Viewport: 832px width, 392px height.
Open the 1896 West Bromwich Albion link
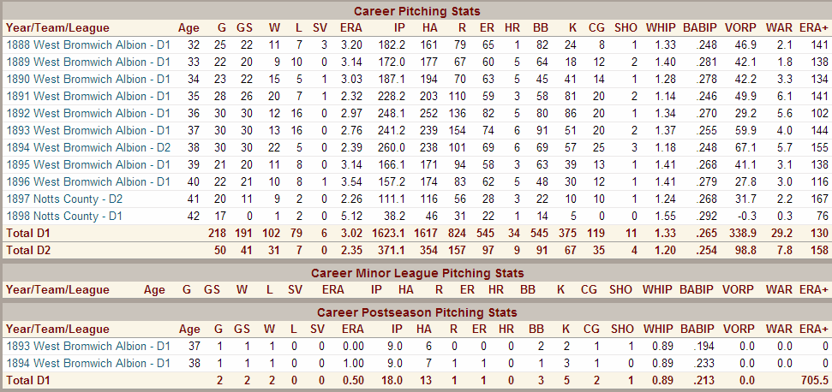click(x=87, y=181)
